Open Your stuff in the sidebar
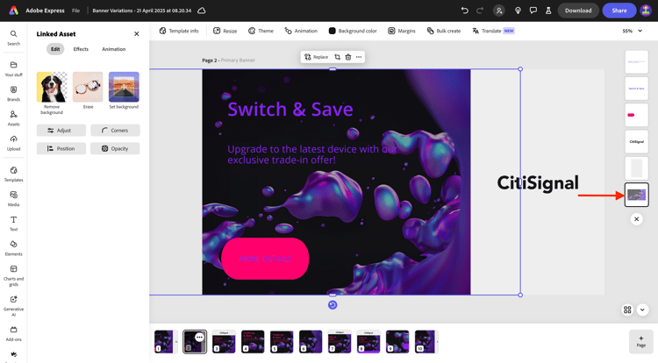This screenshot has height=363, width=658. [13, 68]
